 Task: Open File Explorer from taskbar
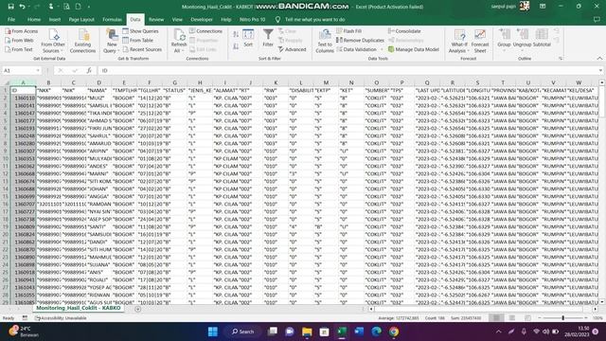click(307, 332)
